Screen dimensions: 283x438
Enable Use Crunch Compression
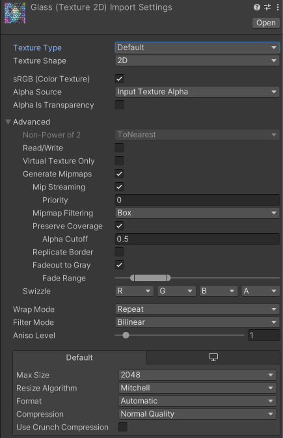tap(122, 427)
